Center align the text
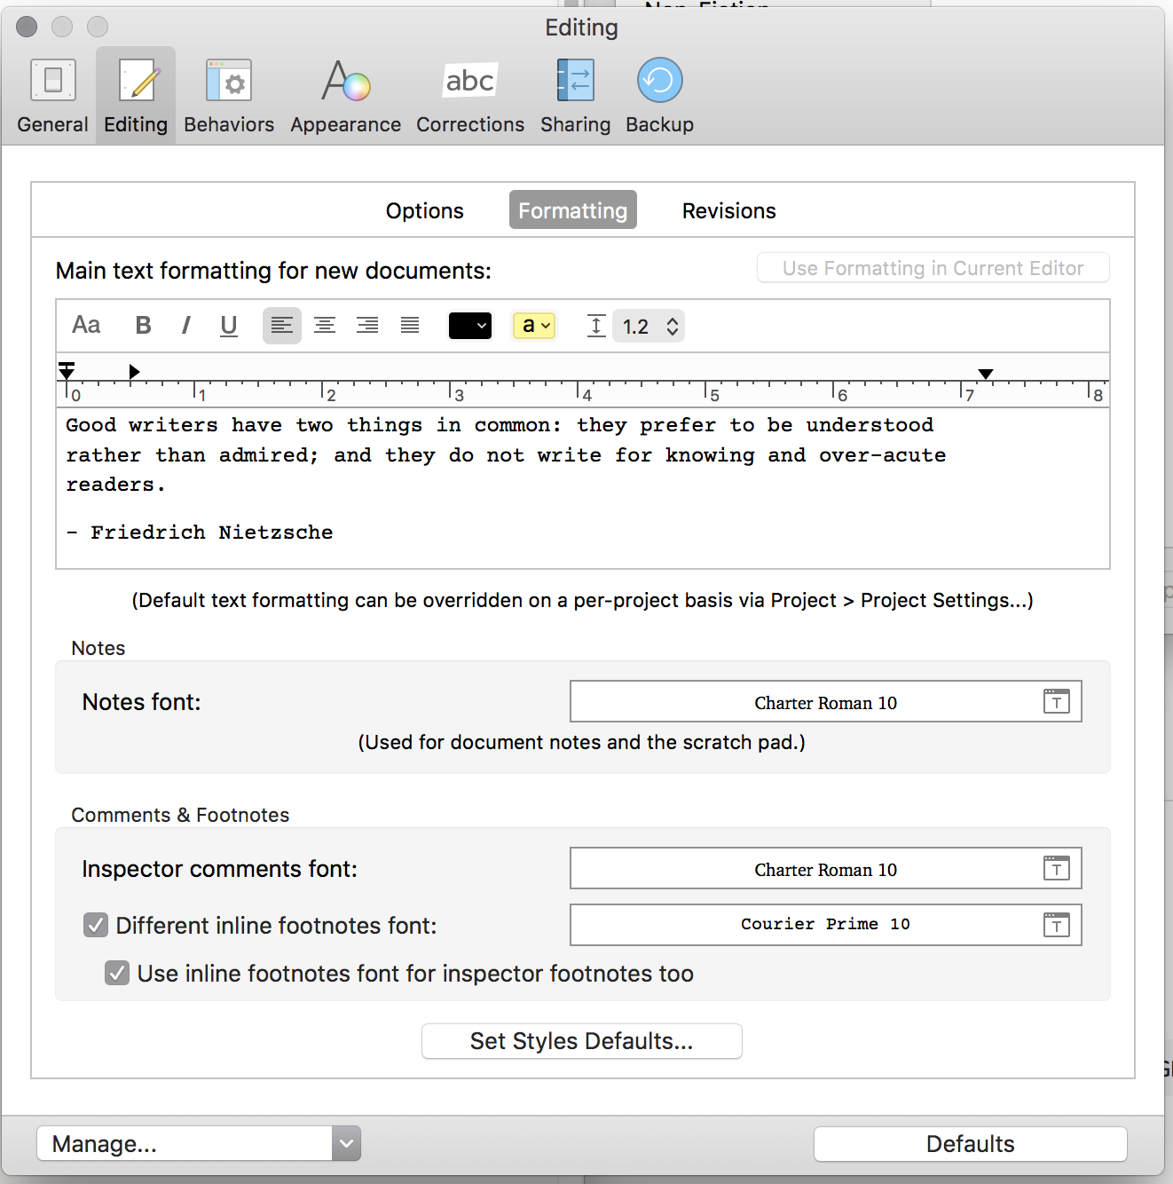 (325, 326)
